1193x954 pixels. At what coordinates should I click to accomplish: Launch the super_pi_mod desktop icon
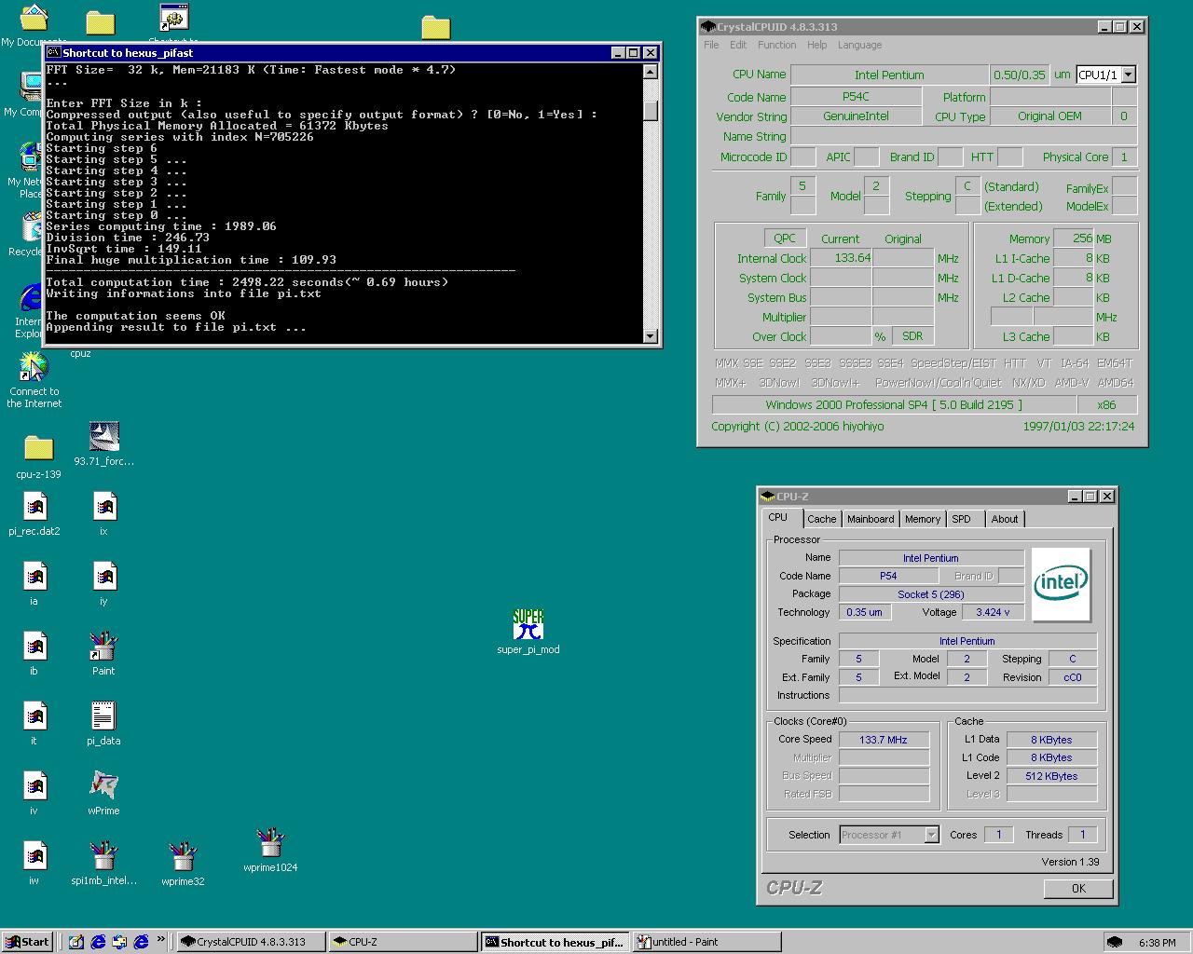(x=528, y=632)
